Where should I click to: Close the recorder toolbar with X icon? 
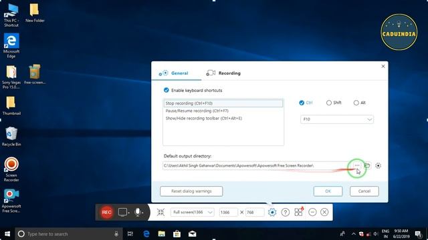click(324, 212)
